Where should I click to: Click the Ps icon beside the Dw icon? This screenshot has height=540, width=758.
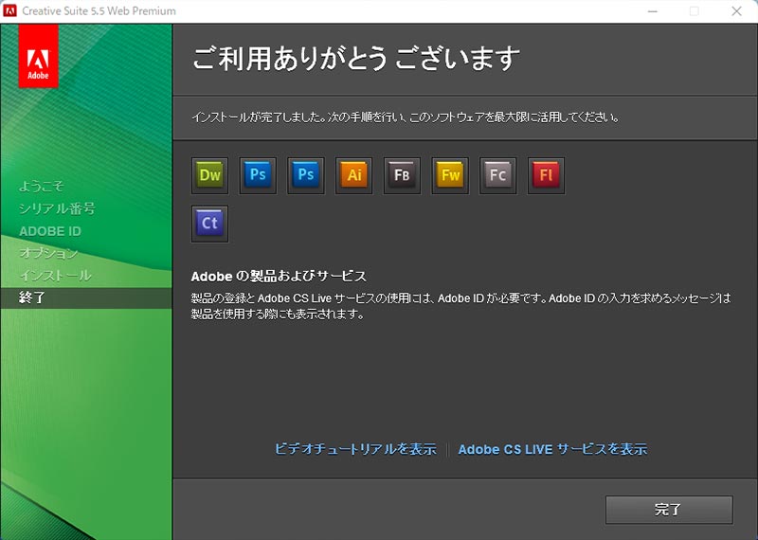258,175
